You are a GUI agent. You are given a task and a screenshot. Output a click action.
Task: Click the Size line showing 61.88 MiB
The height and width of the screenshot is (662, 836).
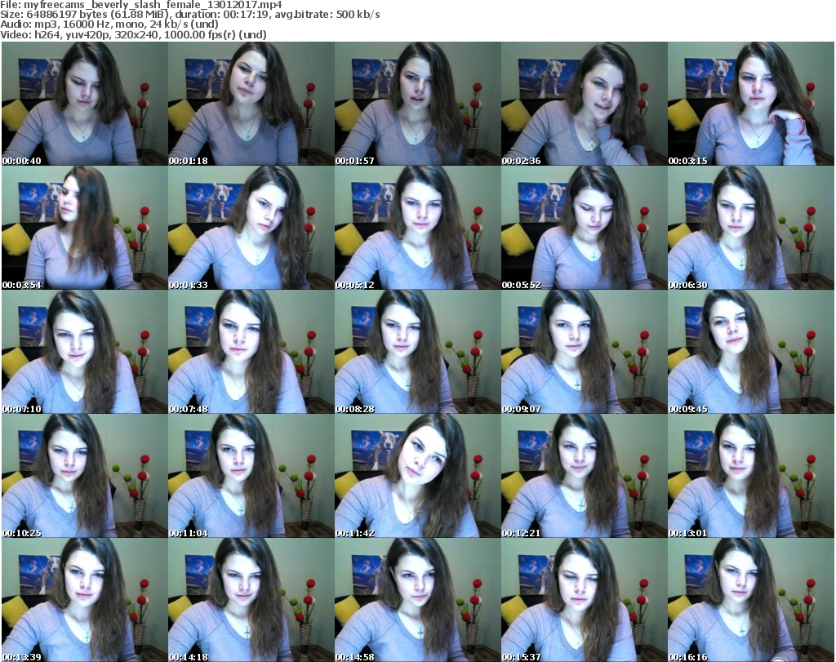(189, 15)
